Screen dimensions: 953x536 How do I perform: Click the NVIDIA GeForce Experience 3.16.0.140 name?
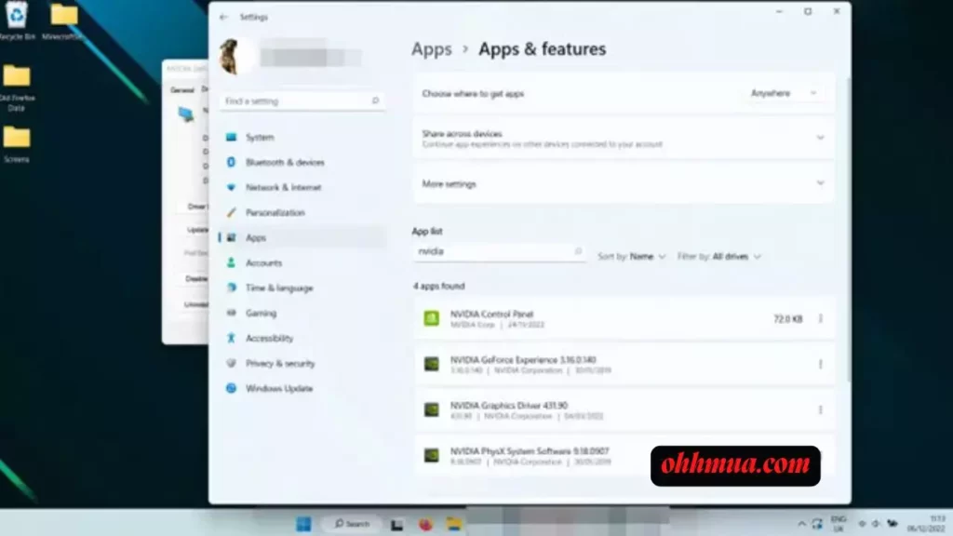tap(523, 360)
